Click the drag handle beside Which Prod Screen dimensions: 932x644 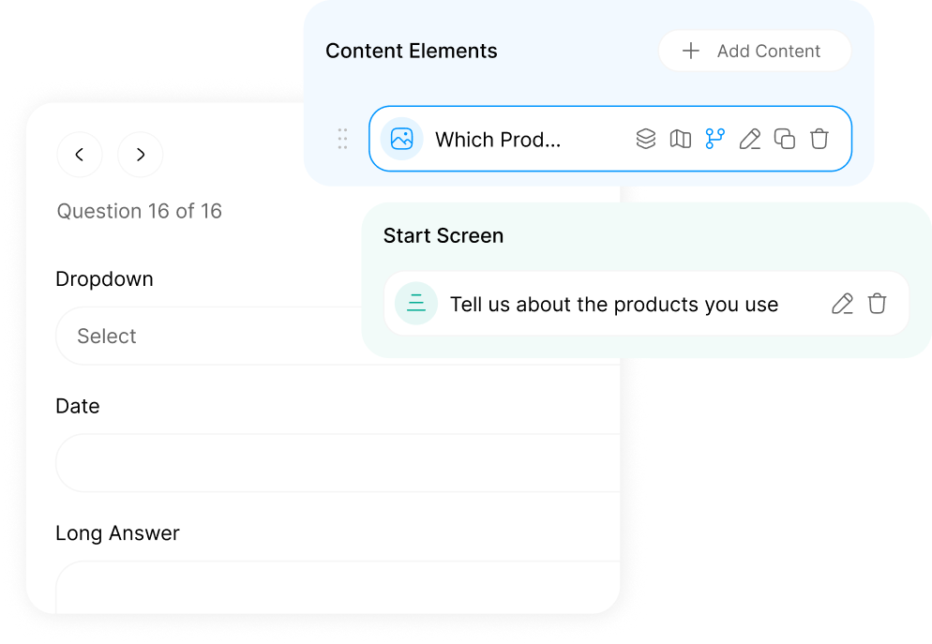coord(342,139)
